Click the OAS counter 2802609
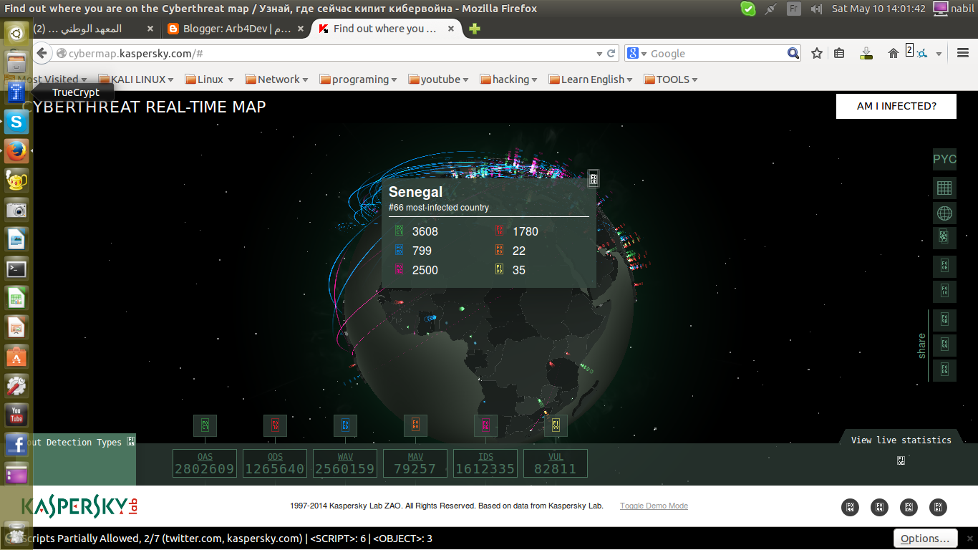Screen dimensions: 978x550 coord(205,463)
